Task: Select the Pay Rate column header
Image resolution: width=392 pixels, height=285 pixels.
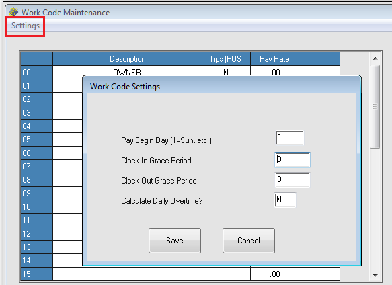Action: pyautogui.click(x=274, y=59)
